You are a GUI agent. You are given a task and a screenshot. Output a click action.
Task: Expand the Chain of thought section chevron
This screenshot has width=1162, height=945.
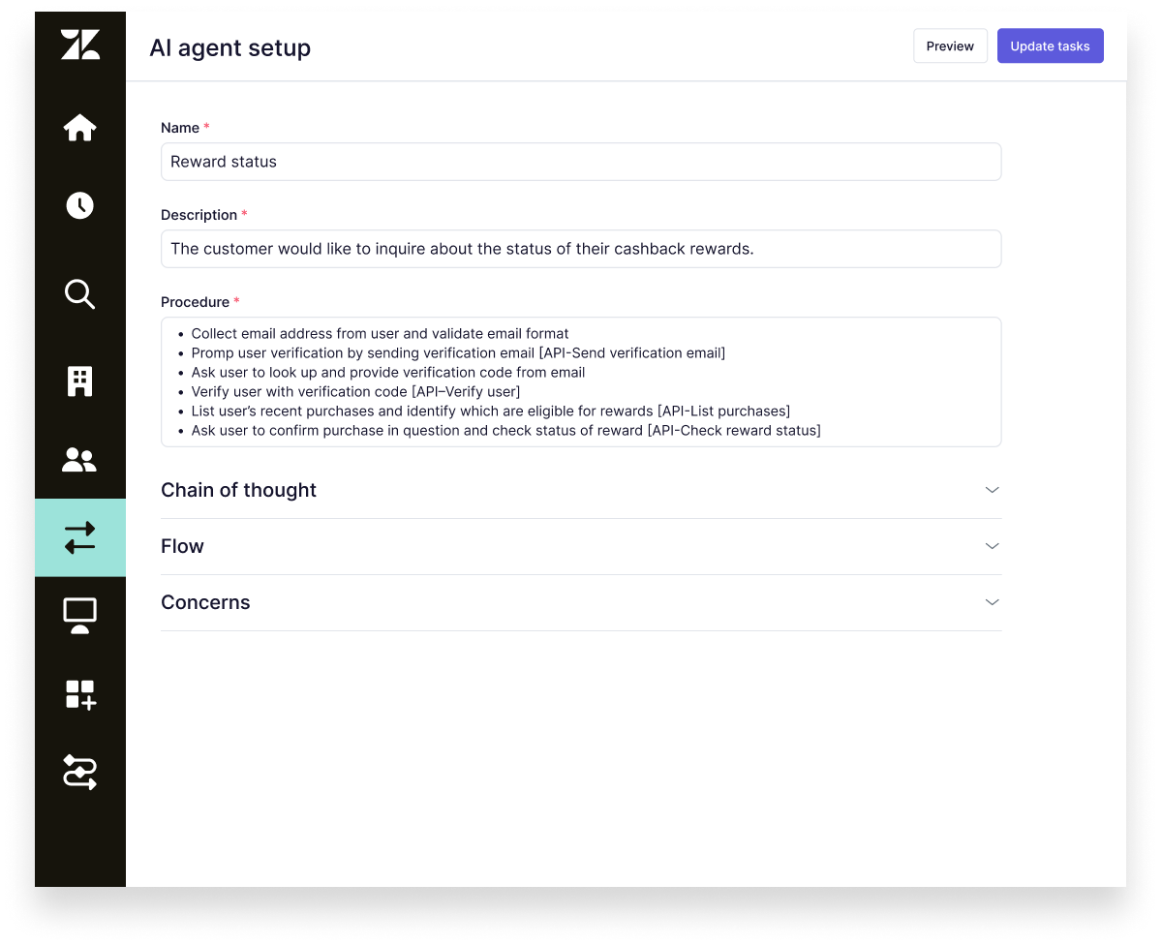[x=992, y=490]
